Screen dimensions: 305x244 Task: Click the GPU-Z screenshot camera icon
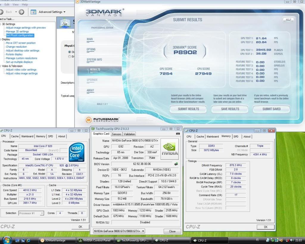178,134
